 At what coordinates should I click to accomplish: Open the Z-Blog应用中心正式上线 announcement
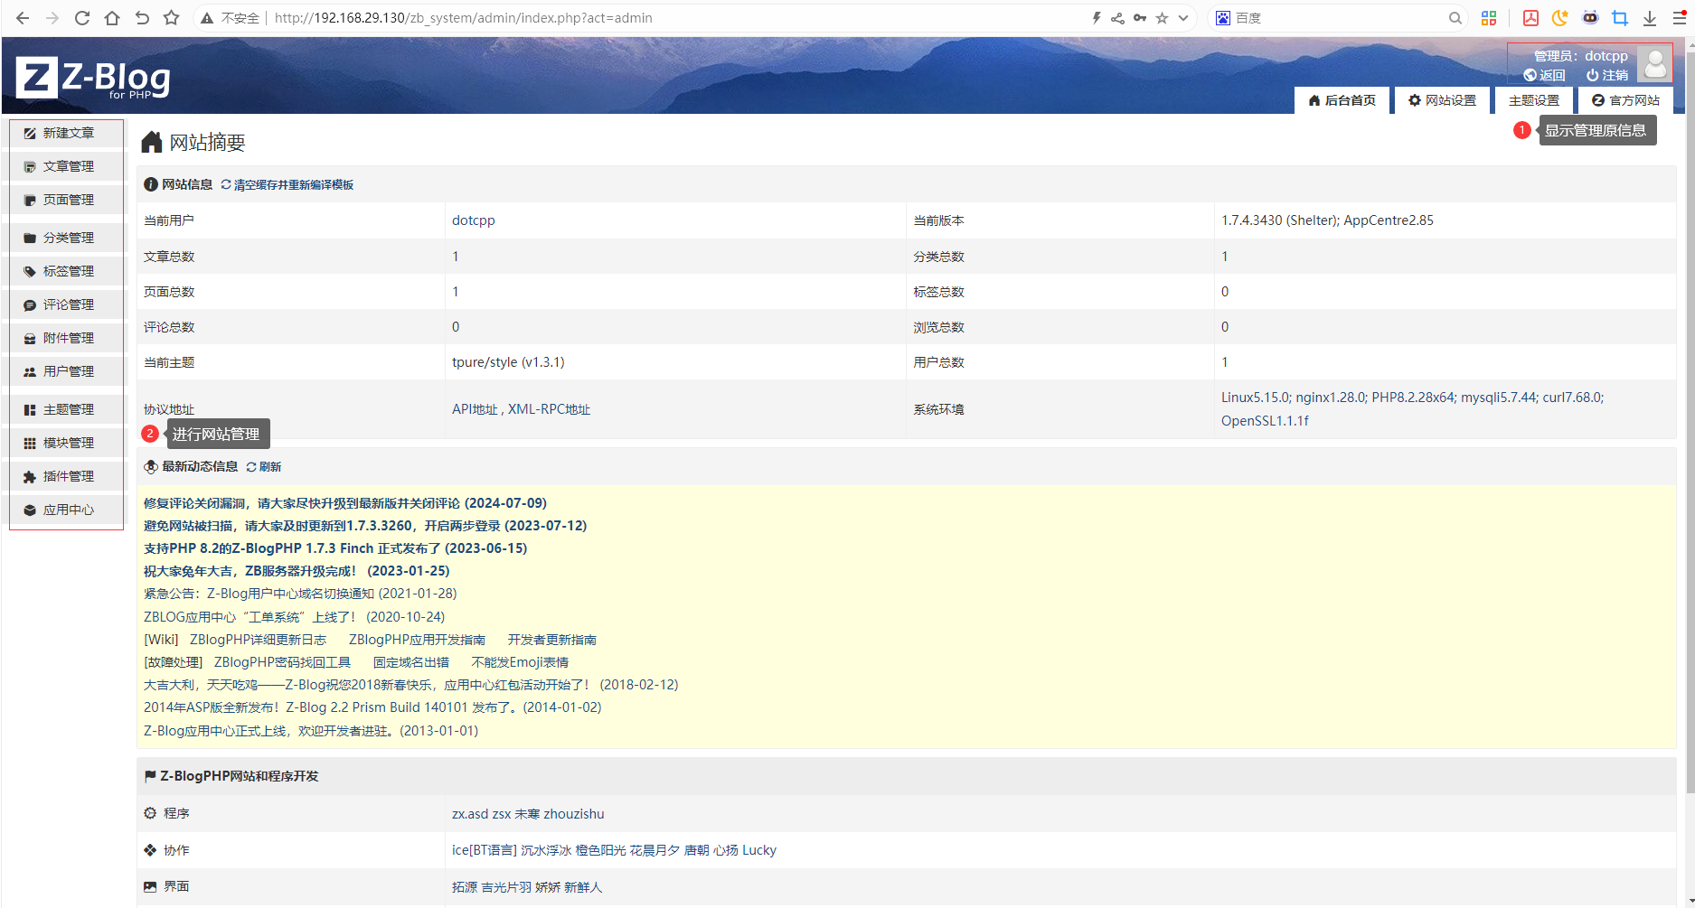pyautogui.click(x=311, y=731)
